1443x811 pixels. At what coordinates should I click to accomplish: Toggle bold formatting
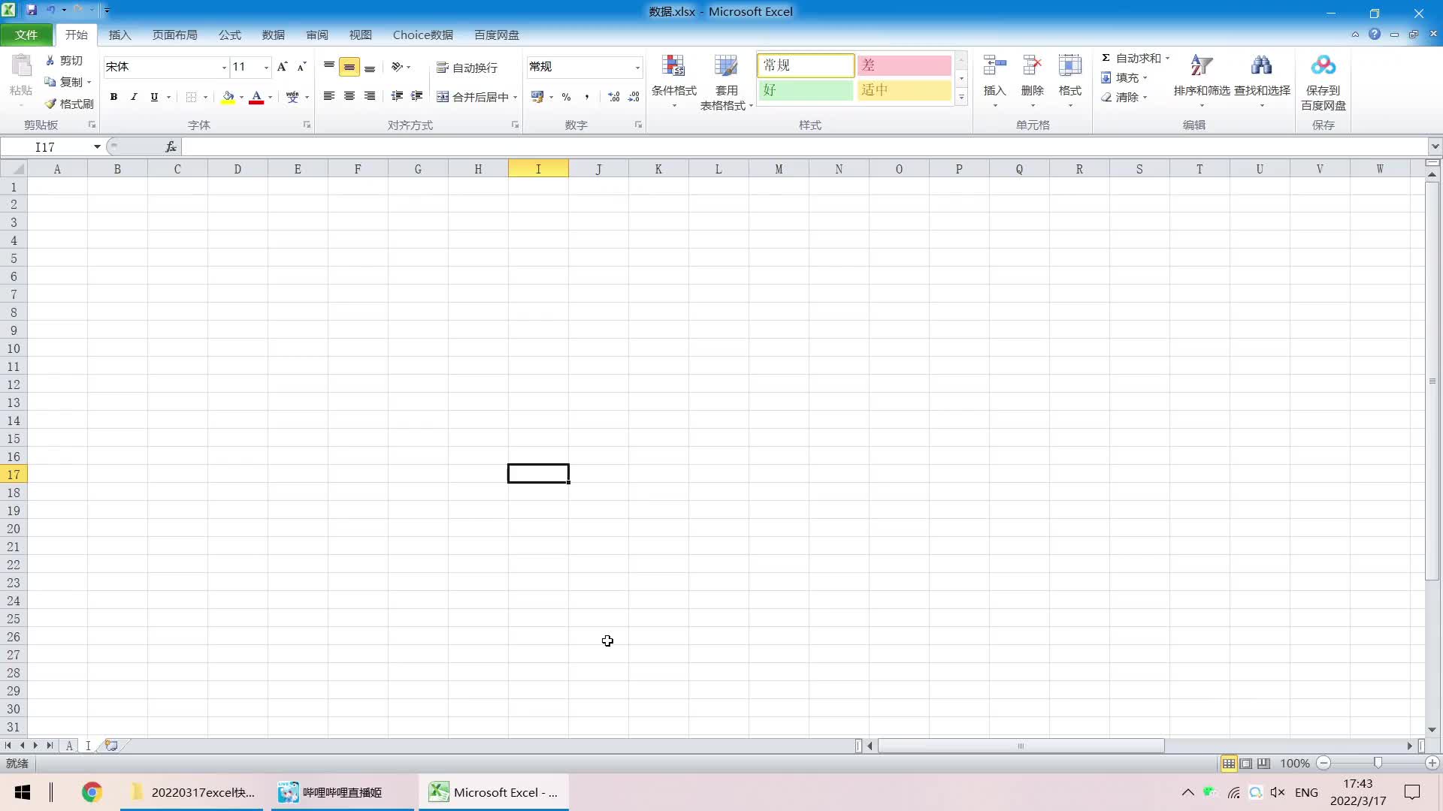click(113, 97)
